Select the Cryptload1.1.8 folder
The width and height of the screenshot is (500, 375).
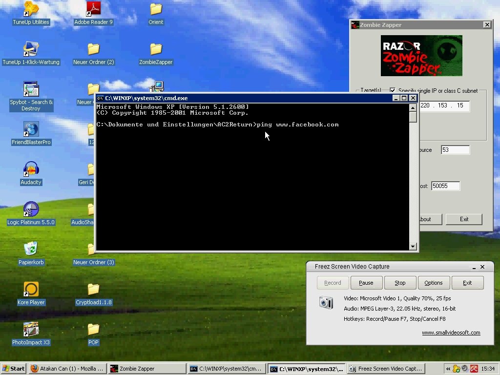pyautogui.click(x=93, y=293)
